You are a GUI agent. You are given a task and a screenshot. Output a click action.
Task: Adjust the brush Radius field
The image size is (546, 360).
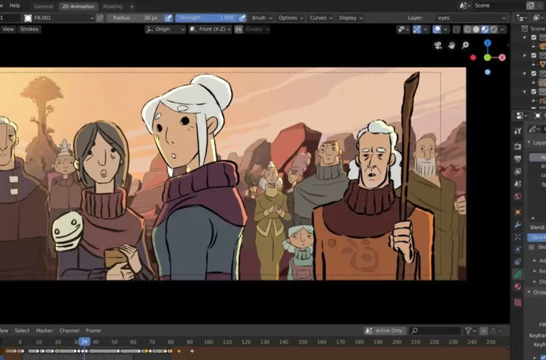(135, 18)
